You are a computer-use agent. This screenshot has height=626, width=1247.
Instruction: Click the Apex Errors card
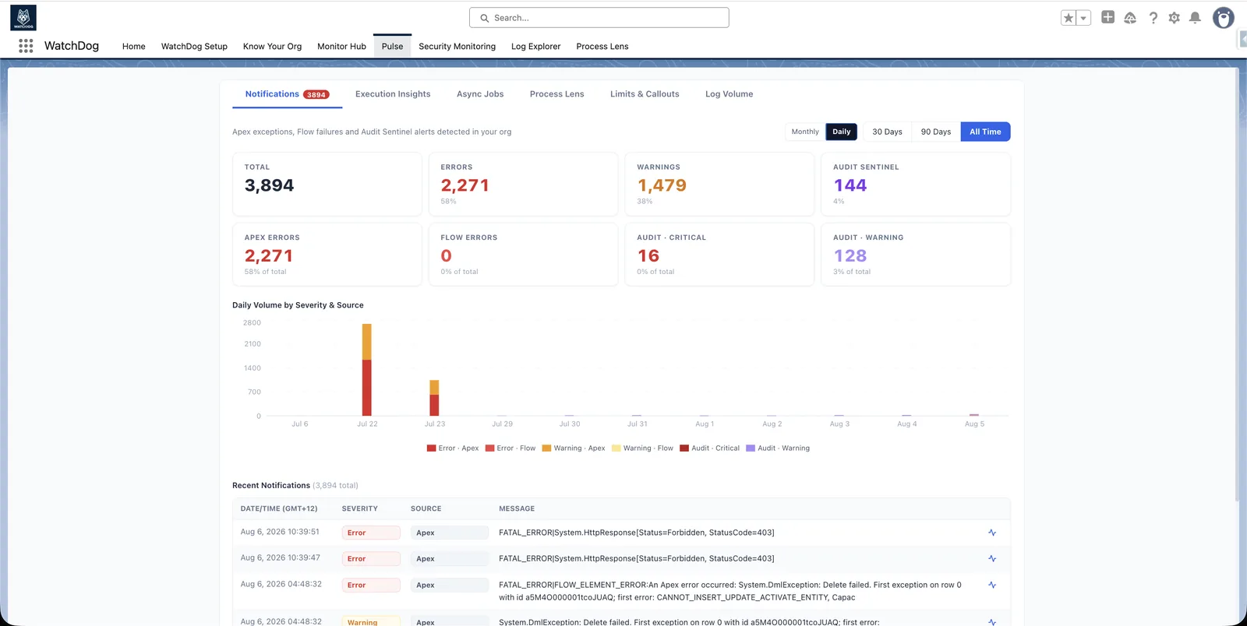click(x=327, y=255)
